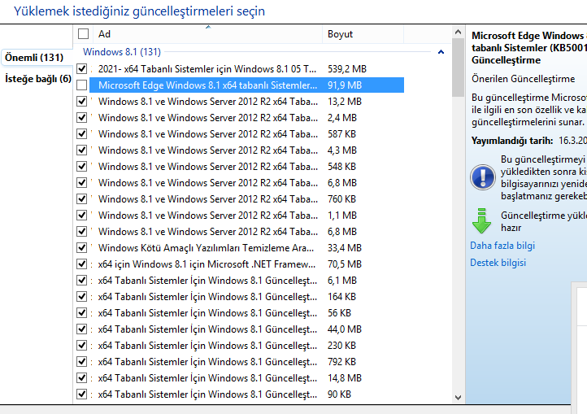587x414 pixels.
Task: Uncheck the 13,2 MB Windows Server update
Action: 81,102
